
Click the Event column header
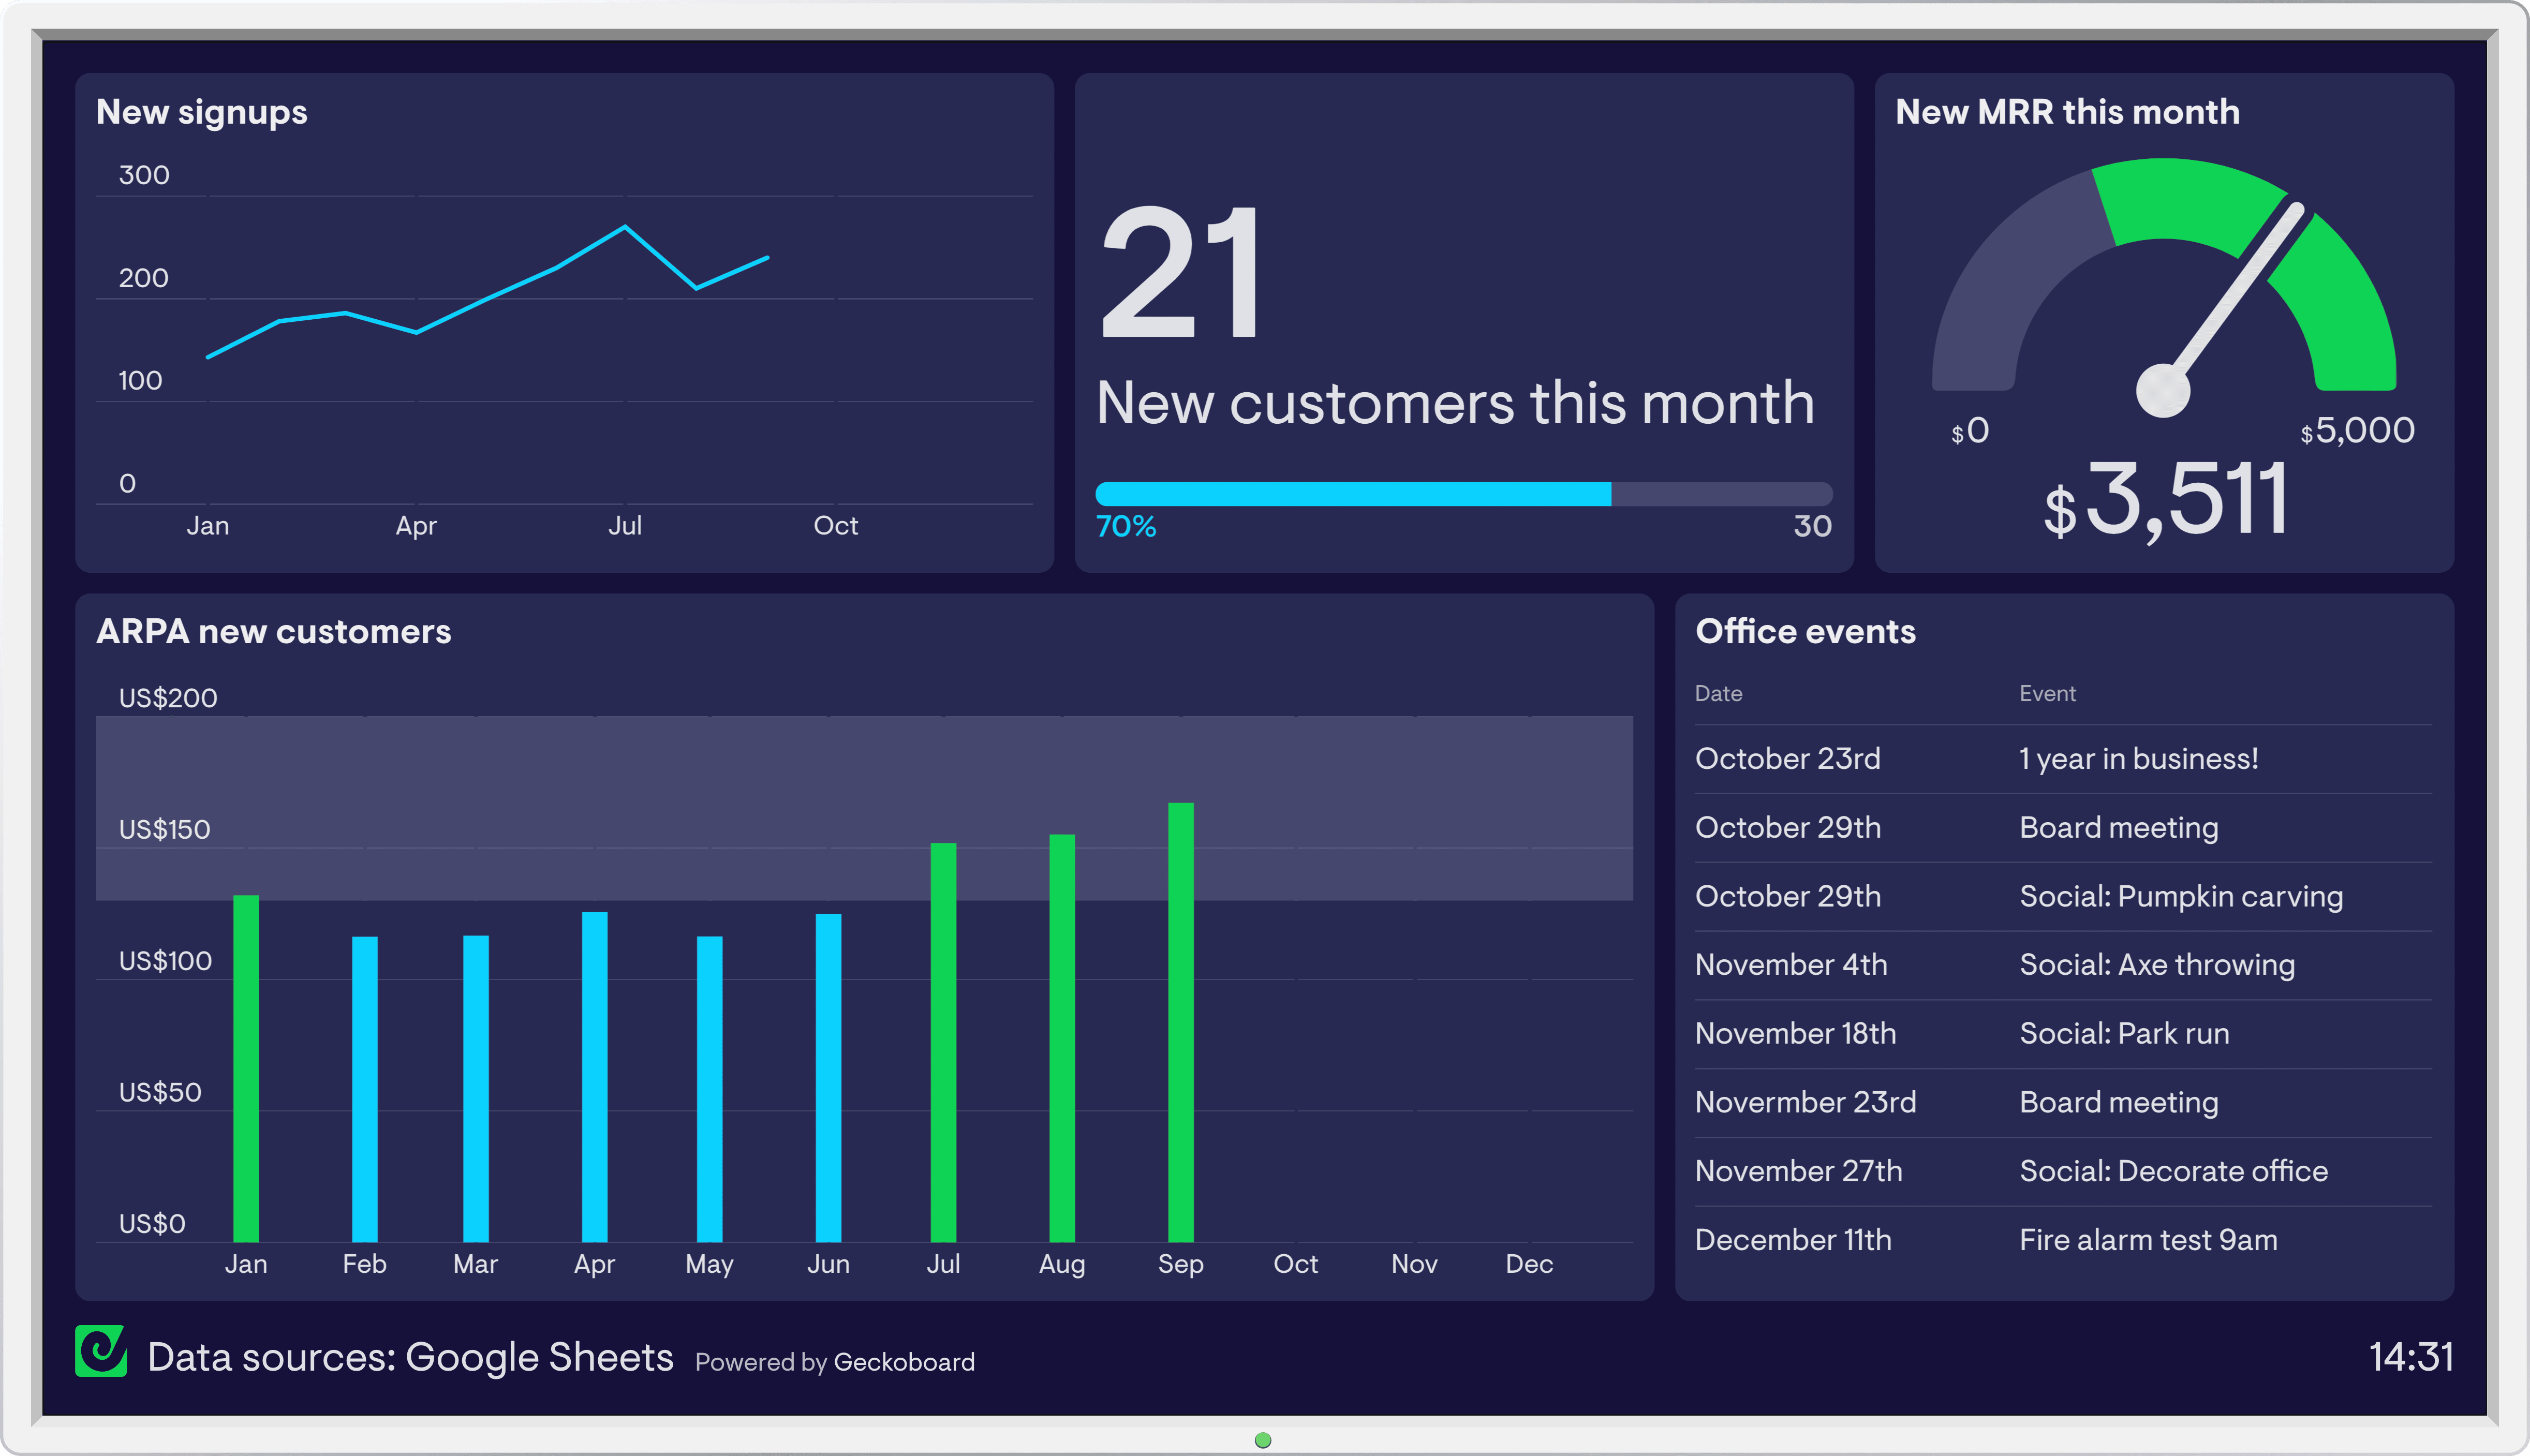pyautogui.click(x=2047, y=694)
